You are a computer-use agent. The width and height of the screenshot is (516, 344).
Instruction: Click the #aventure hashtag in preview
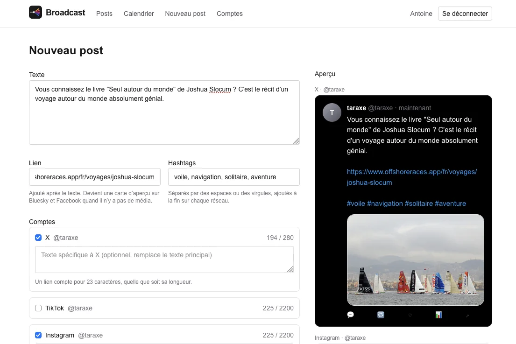[x=450, y=204]
